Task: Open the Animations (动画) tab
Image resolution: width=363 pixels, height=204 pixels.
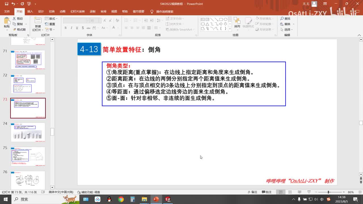Action: tap(62, 12)
